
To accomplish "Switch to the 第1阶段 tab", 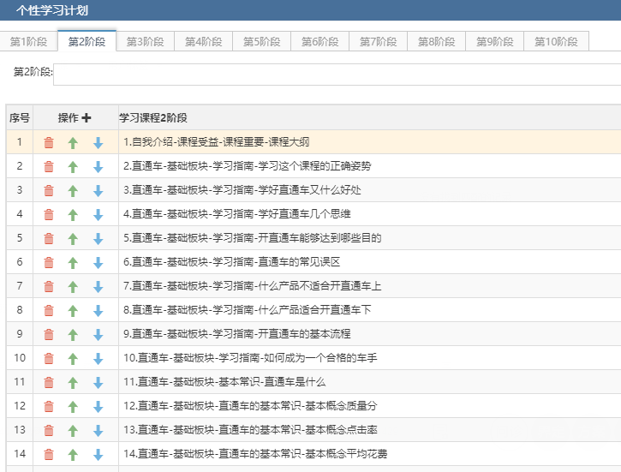I will coord(28,42).
